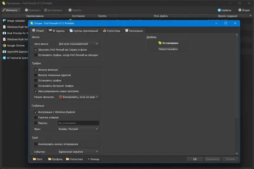Image resolution: width=254 pixels, height=169 pixels.
Task: Click the Пароль input field
Action: 78,123
